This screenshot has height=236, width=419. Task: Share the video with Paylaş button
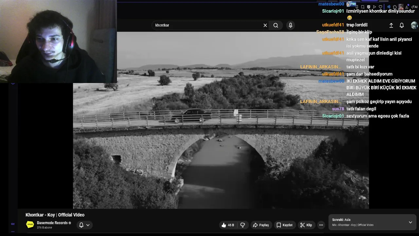261,225
